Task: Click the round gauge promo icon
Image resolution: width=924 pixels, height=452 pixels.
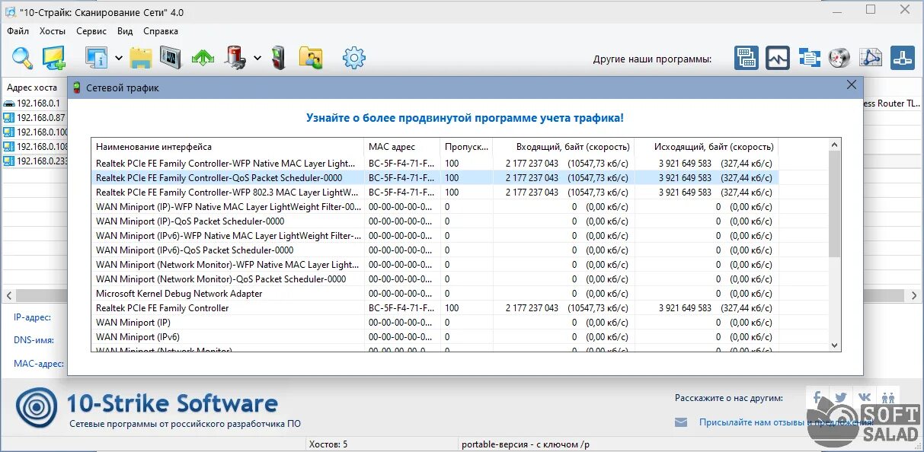Action: click(839, 59)
